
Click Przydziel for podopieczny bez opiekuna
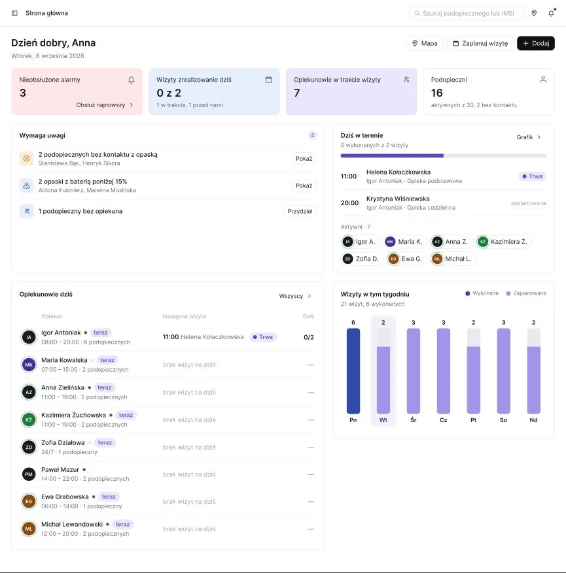coord(300,211)
